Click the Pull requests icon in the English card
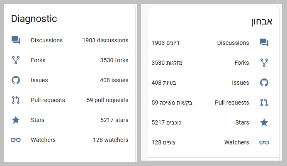The width and height of the screenshot is (287, 166). click(16, 100)
